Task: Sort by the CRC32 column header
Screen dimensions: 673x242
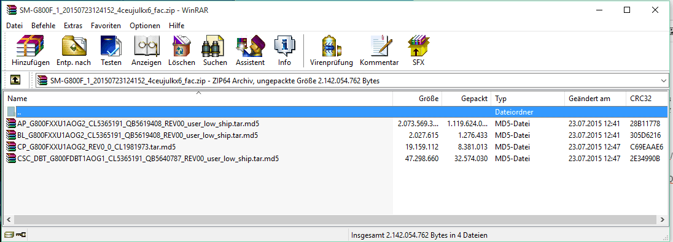Action: (x=647, y=99)
